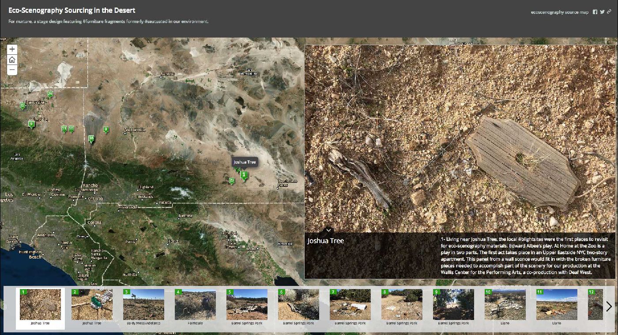Share the map on Twitter

[x=602, y=12]
